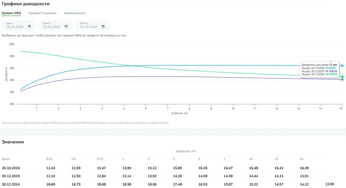Screen dimensions: 346x188
Task: Click the vertical Доходность axis title
Action: point(6,74)
